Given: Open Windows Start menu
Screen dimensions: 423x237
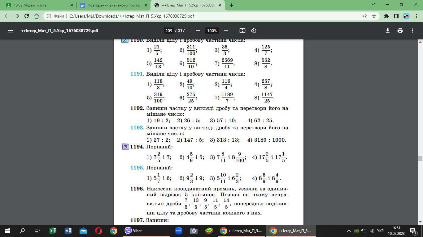Looking at the screenshot, I should 7,231.
